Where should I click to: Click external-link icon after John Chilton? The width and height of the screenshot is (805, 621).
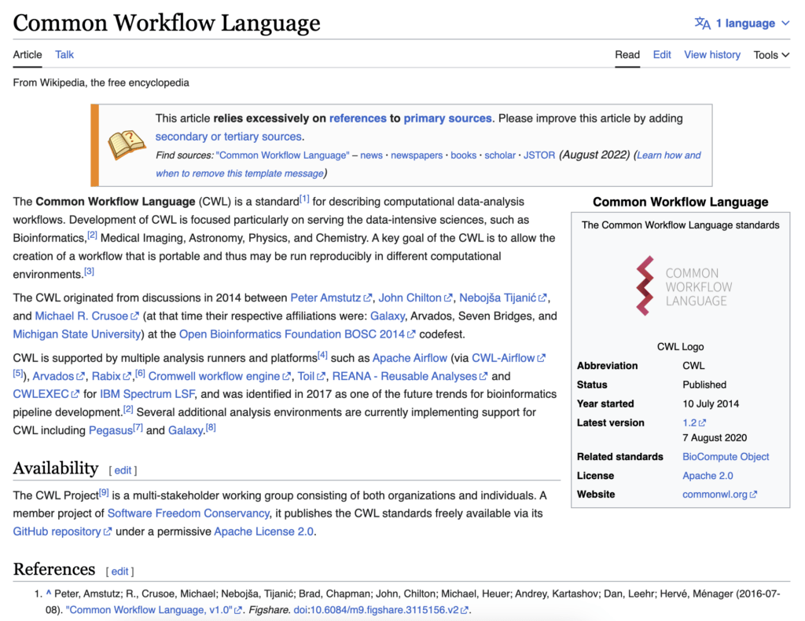click(448, 298)
